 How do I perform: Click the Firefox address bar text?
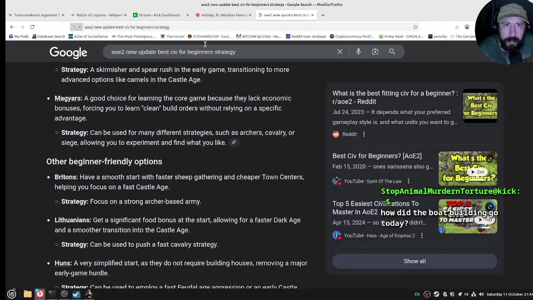(127, 27)
